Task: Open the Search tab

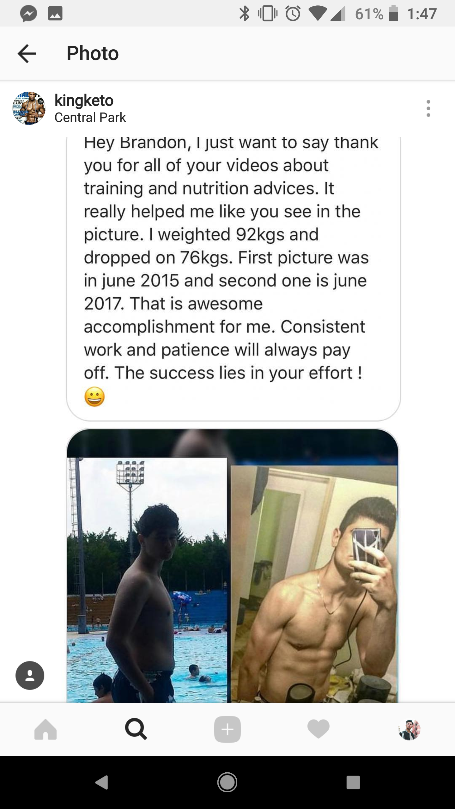Action: [136, 729]
